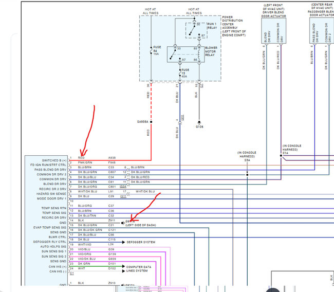Viewport: 334px width, 292px height.
Task: Click the TEMP SENS SIG pin label
Action: 54,213
